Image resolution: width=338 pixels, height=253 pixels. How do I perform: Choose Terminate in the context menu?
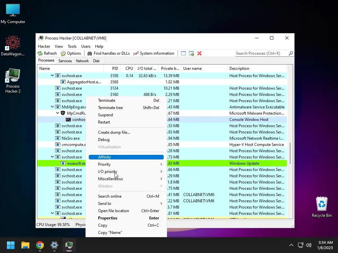tap(126, 100)
